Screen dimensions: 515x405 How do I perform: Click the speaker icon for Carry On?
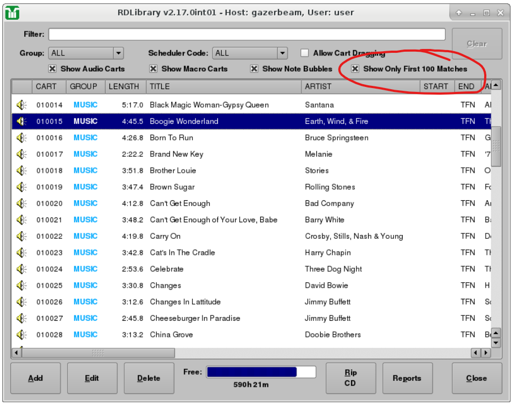pos(21,236)
